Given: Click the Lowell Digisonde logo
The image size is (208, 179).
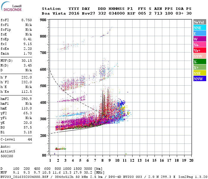Looking at the screenshot, I should (x=11, y=6).
